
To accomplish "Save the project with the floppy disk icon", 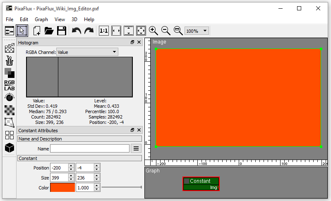I will 62,31.
